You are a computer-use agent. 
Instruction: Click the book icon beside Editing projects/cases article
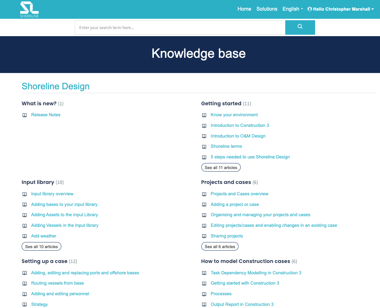point(204,226)
